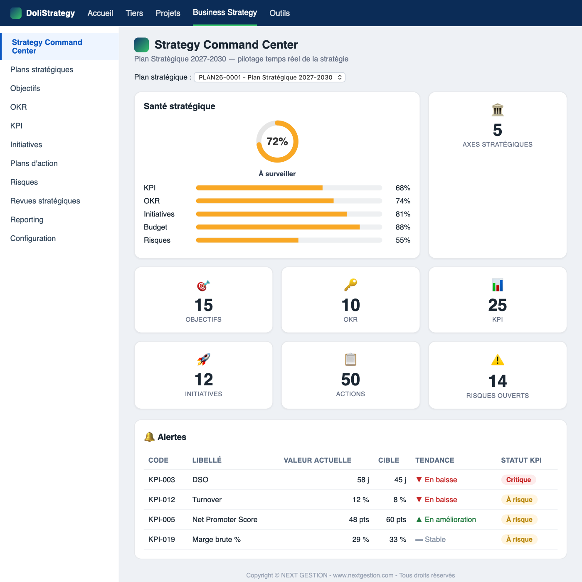Open the Projets top menu
This screenshot has height=582, width=582.
tap(168, 13)
